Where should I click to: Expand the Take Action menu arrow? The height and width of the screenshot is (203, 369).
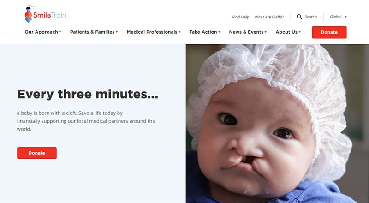219,32
